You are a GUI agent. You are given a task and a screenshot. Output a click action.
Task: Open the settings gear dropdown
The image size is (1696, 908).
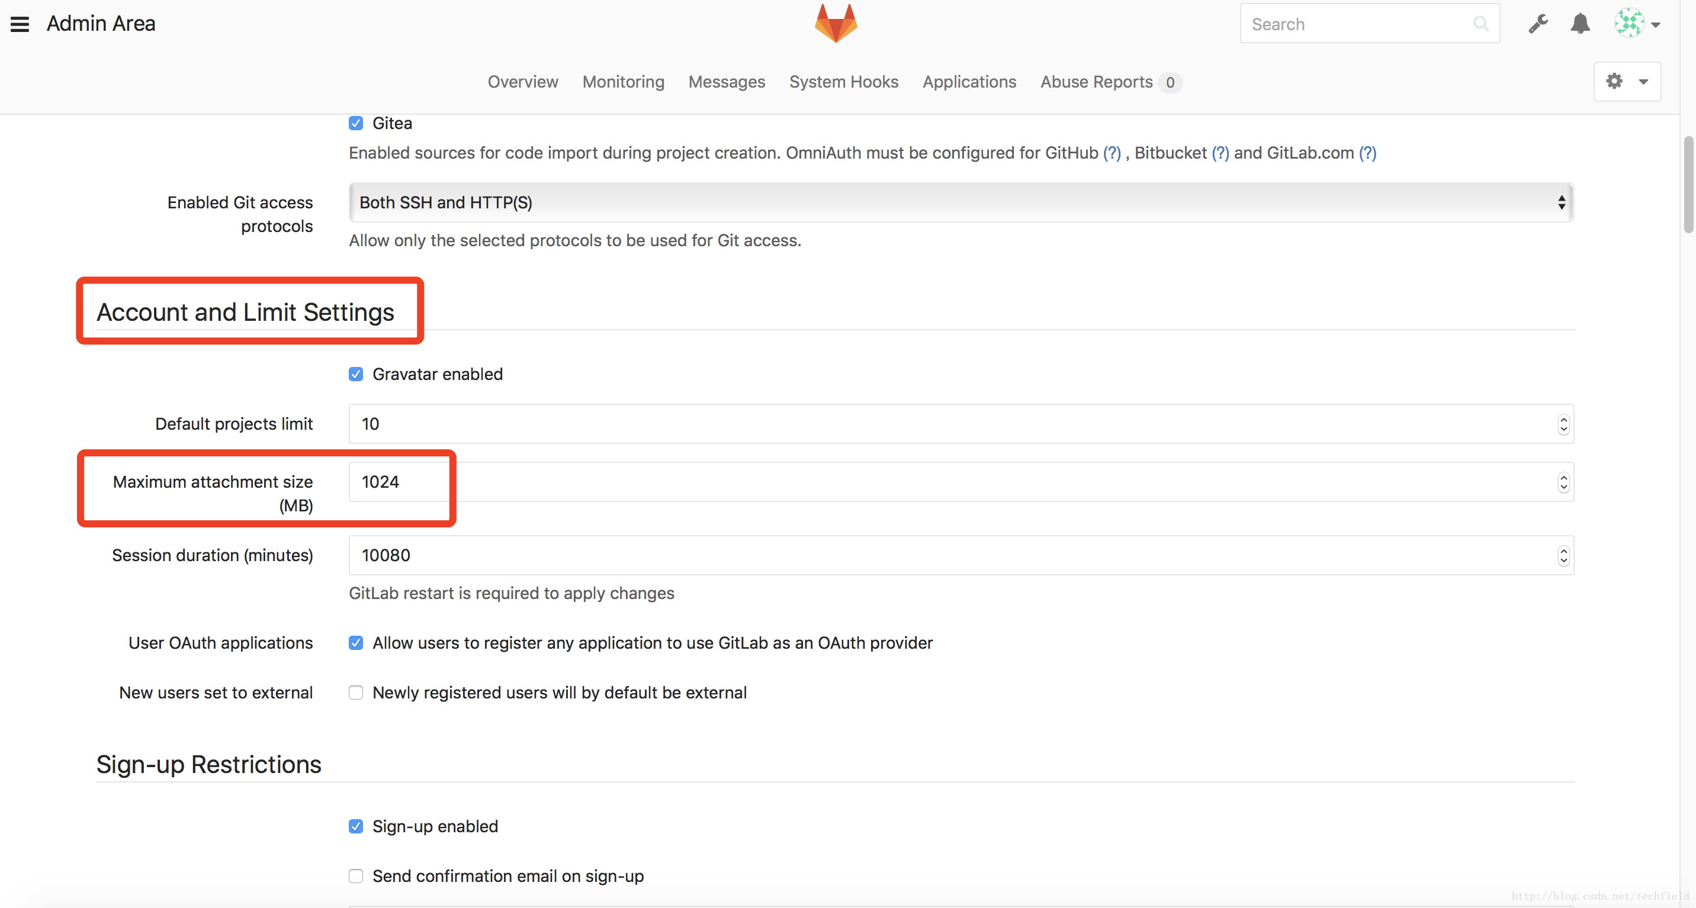pyautogui.click(x=1627, y=82)
